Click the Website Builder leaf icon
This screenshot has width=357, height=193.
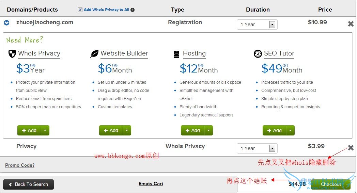[x=94, y=54]
